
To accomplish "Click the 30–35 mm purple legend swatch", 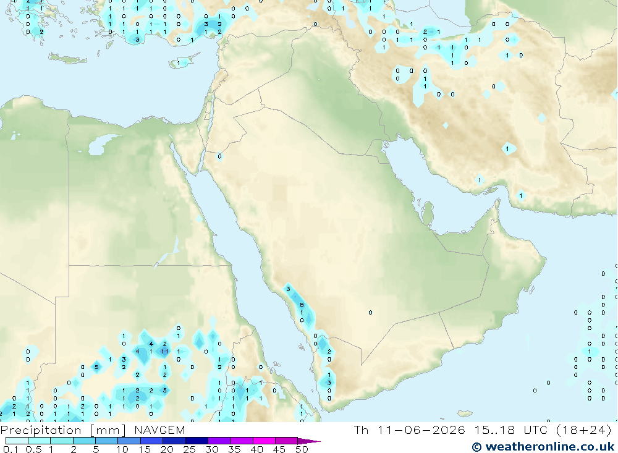I will [219, 441].
